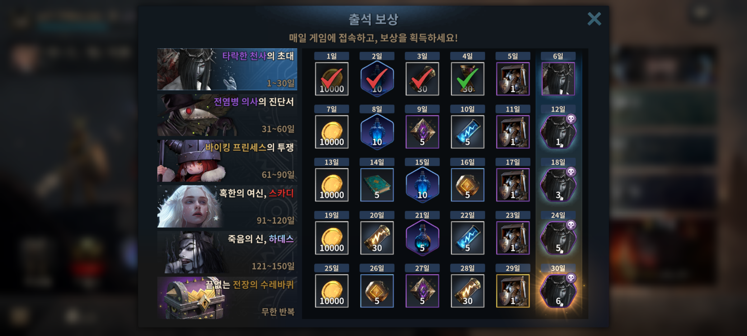Screen dimensions: 747x336
Task: Select the day 14 green book reward
Action: point(377,185)
